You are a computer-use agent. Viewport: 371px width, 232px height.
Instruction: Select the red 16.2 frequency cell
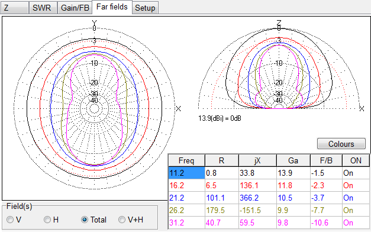pos(186,185)
